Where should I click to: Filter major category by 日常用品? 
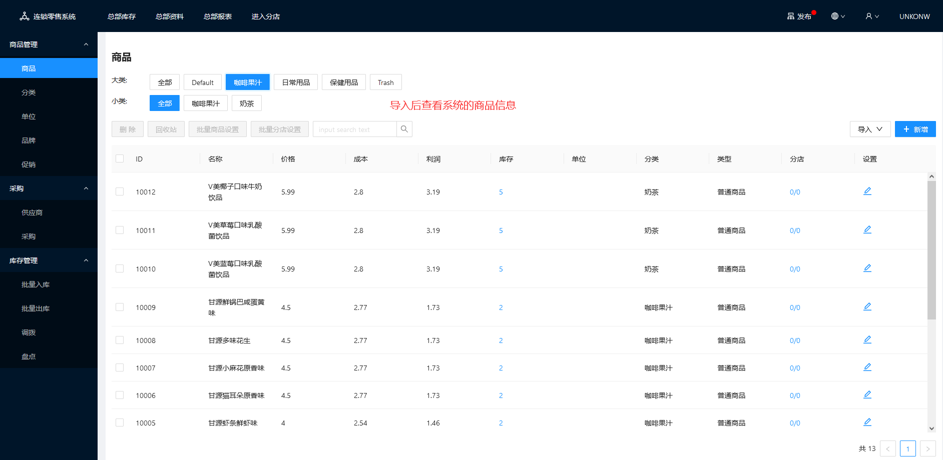pos(296,82)
